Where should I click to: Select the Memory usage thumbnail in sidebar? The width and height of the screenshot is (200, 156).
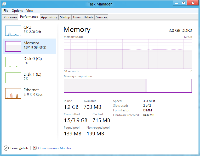13,46
